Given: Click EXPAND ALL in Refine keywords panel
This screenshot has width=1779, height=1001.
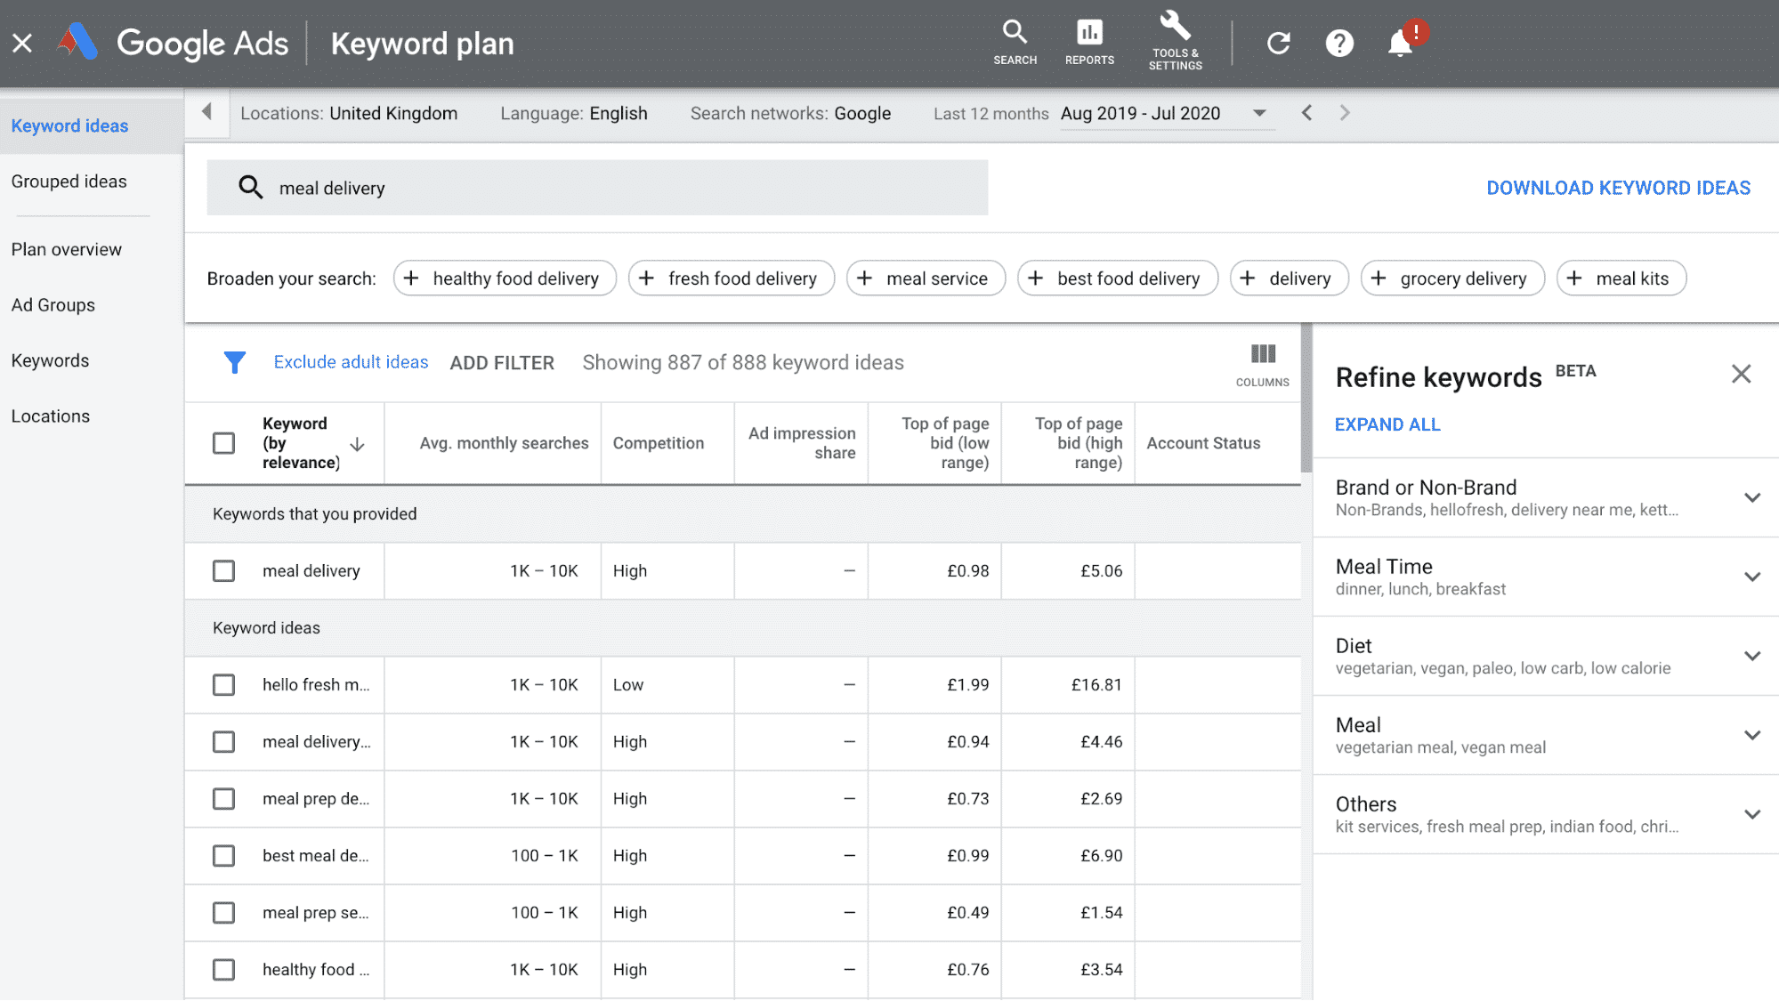Looking at the screenshot, I should pyautogui.click(x=1387, y=424).
